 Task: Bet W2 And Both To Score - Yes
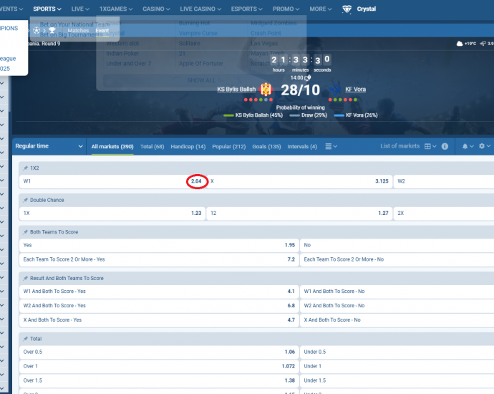point(159,306)
